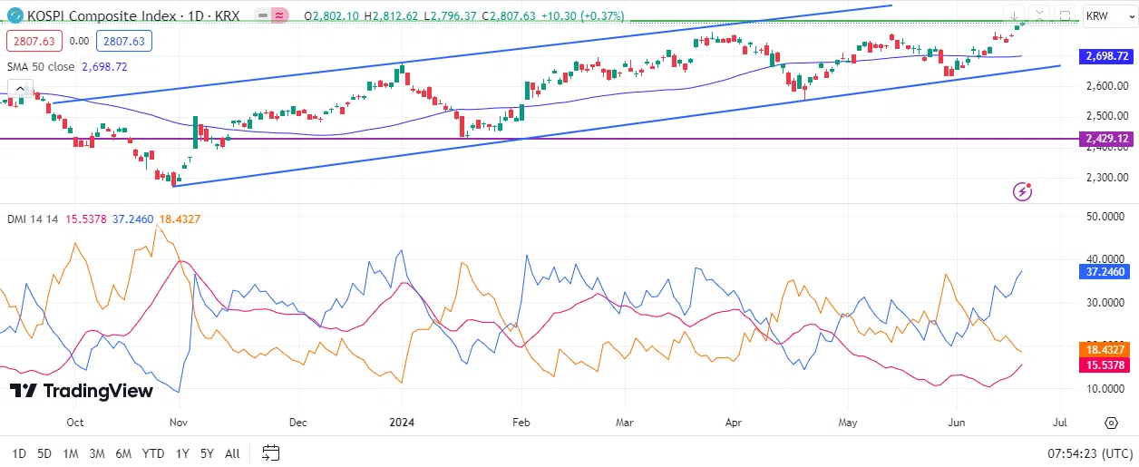
Task: Collapse the pane using the chevrons button
Action: (x=1039, y=15)
